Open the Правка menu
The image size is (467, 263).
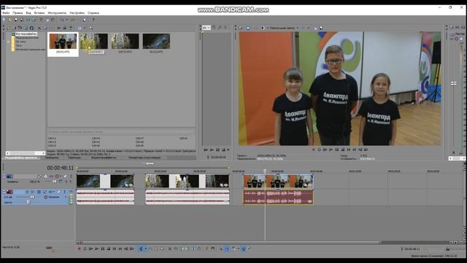pos(18,13)
